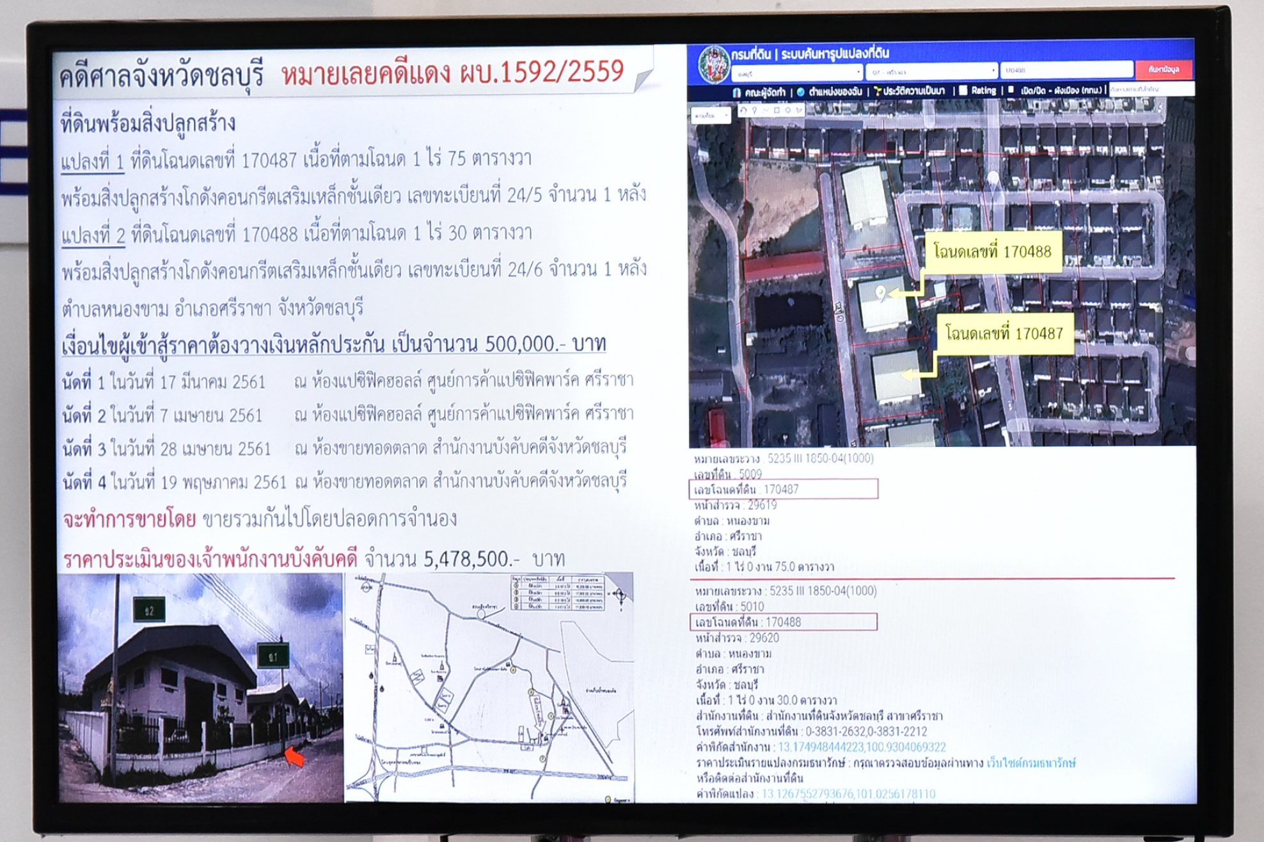Open the district dropdown showing 07 - ศรีราชา
The height and width of the screenshot is (842, 1264).
click(x=931, y=72)
